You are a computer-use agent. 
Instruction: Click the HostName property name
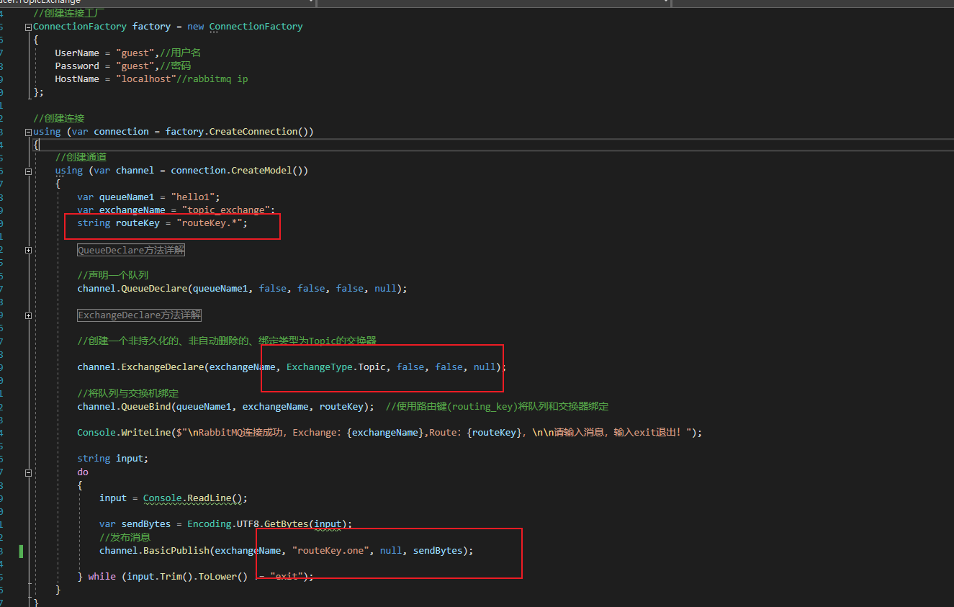click(77, 78)
